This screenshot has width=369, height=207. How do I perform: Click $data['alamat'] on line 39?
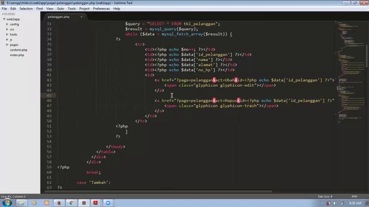[x=199, y=65]
